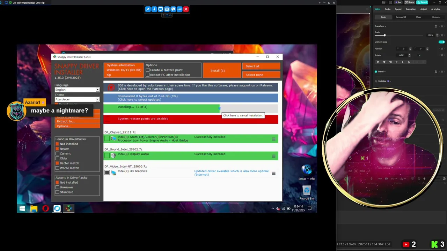447x251 pixels.
Task: Click the Export button in editor
Action: [x=422, y=2]
